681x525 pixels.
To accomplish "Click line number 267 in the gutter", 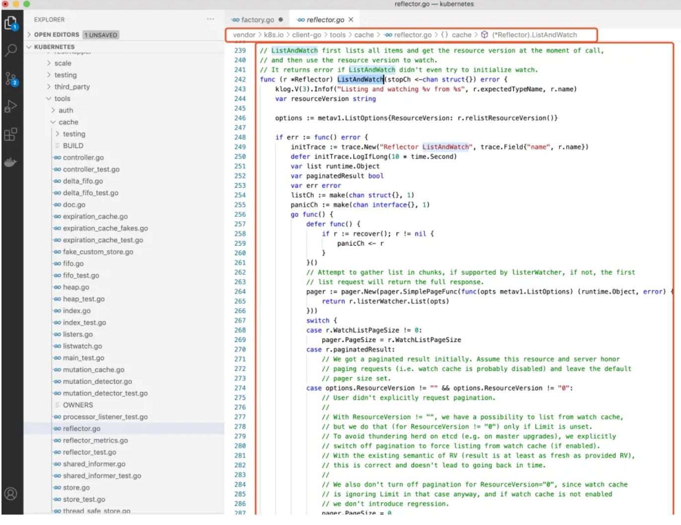I will 240,321.
